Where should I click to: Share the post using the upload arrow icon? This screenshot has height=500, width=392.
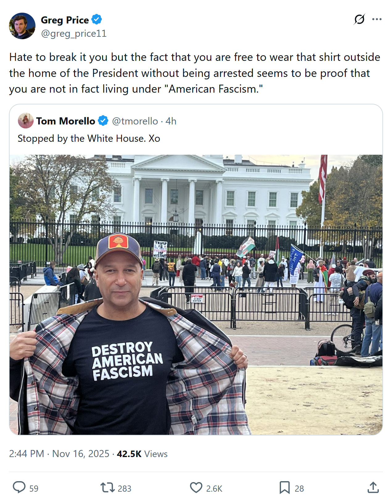pos(373,487)
